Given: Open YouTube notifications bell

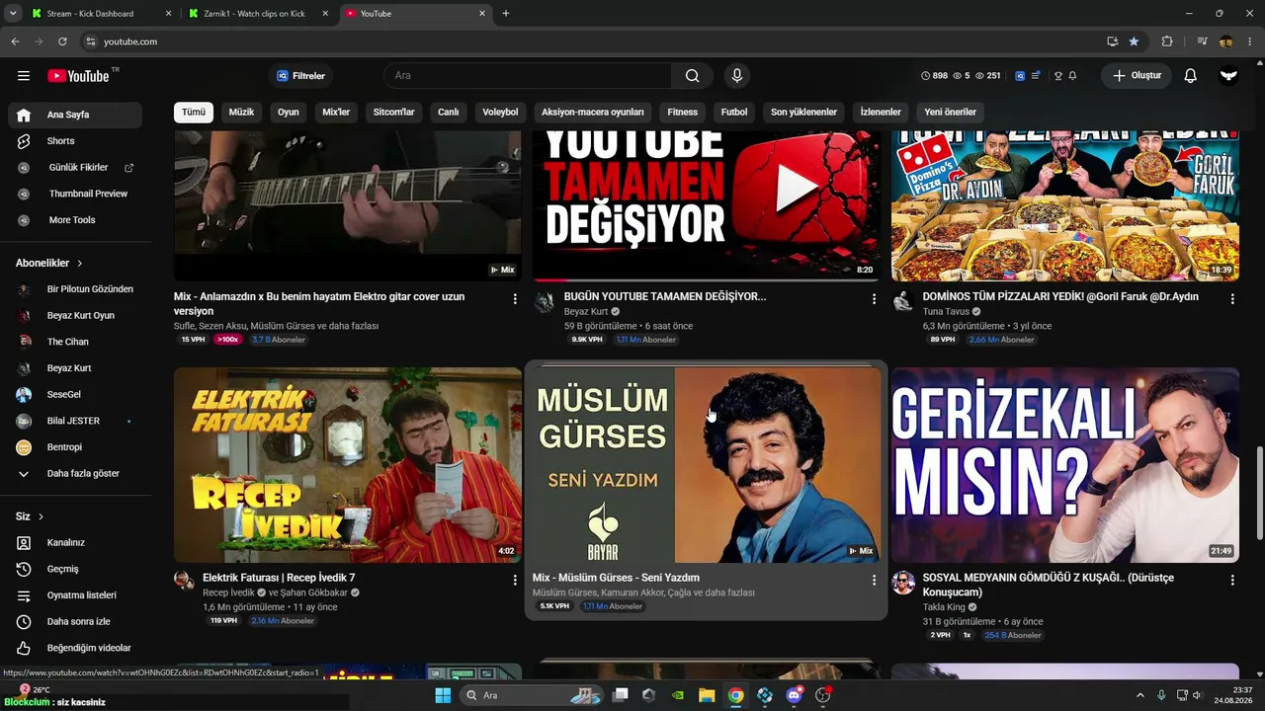Looking at the screenshot, I should (1191, 76).
